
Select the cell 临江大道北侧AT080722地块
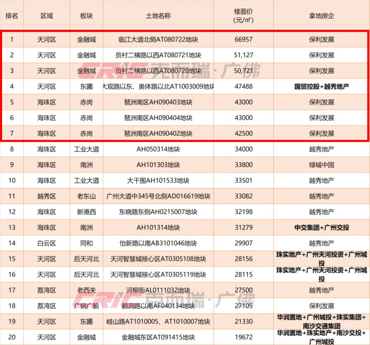pyautogui.click(x=158, y=40)
